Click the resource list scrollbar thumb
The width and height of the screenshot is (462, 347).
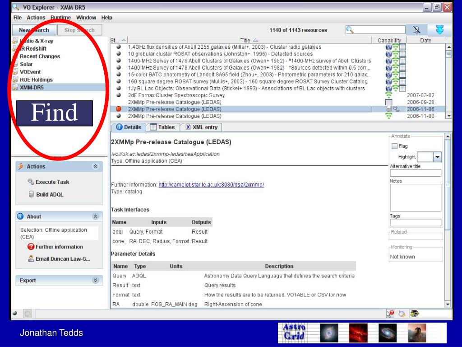pos(449,53)
